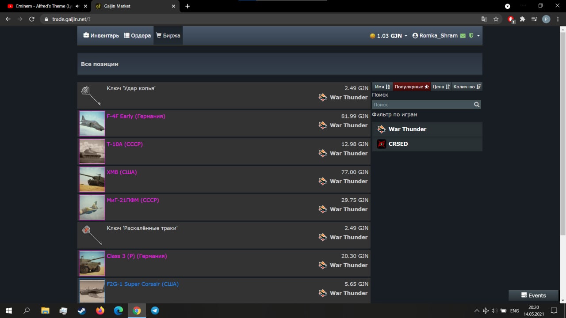Mute the YouTube tab audio icon
Viewport: 566px width, 318px height.
77,6
